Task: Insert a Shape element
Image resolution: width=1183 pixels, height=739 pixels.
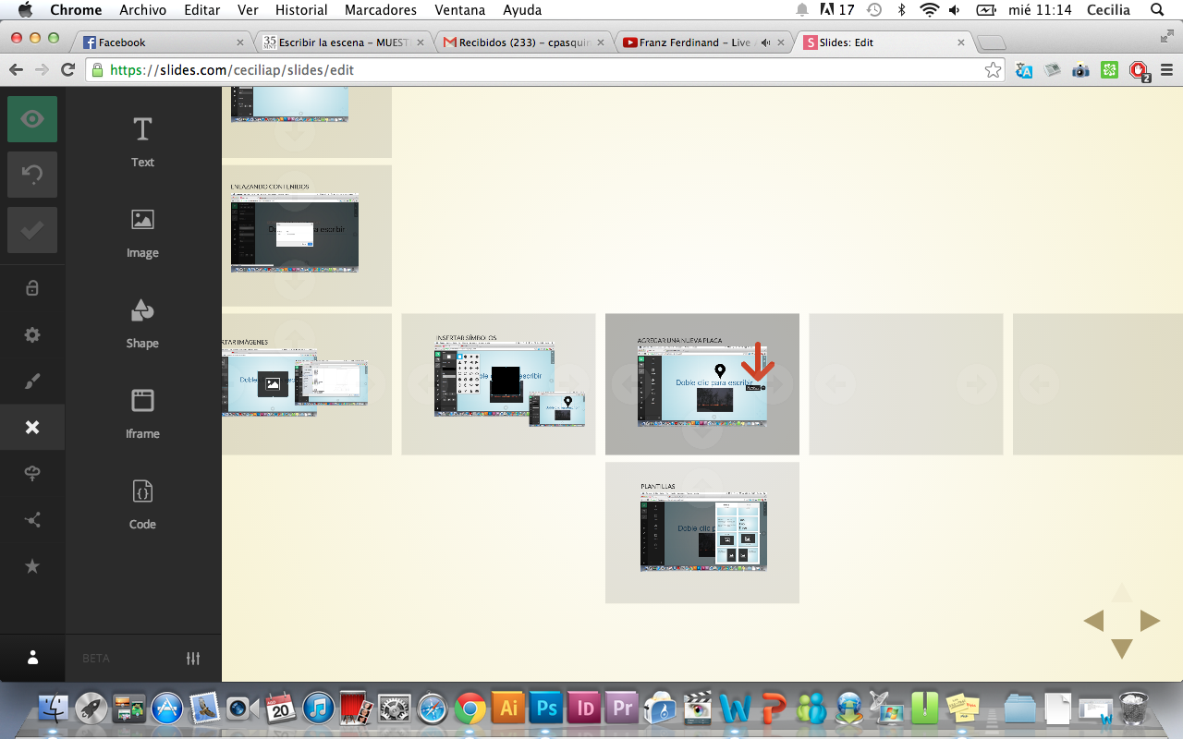Action: pyautogui.click(x=142, y=323)
